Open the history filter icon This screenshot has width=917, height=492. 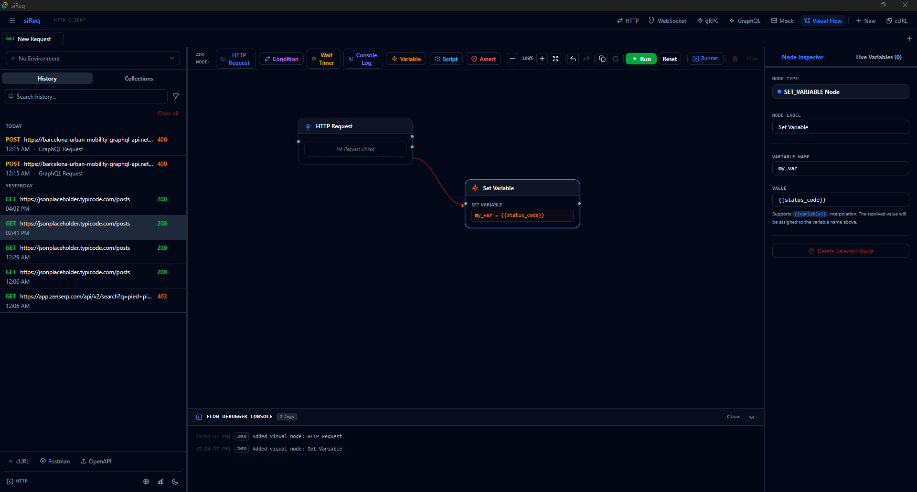pos(176,96)
